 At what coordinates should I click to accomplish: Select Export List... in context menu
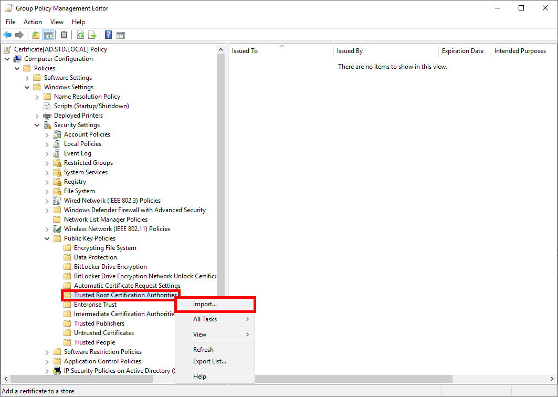click(x=209, y=361)
